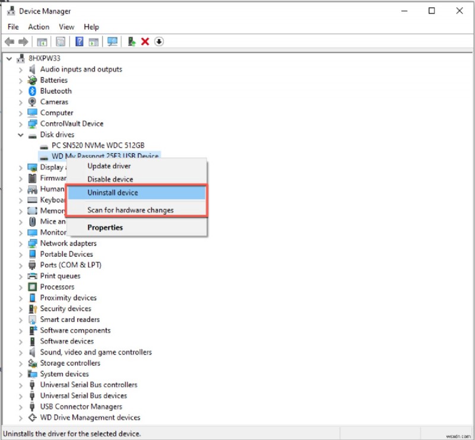
Task: Expand the ControlVault Device chevron
Action: (20, 124)
